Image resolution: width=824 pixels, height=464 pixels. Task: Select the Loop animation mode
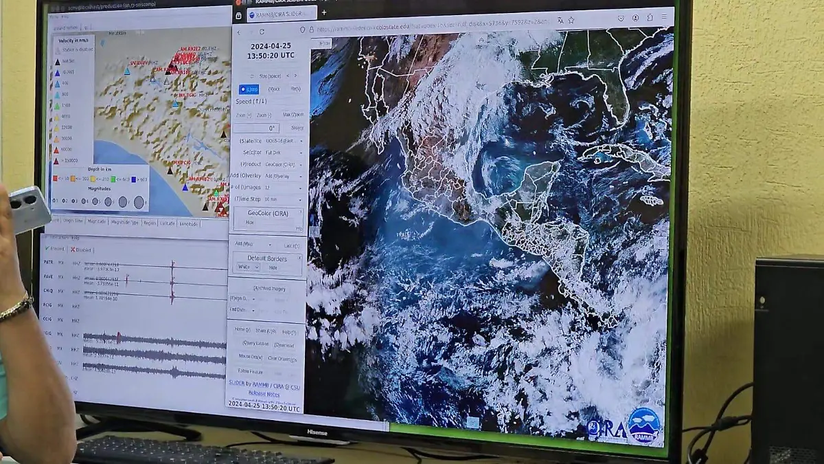click(249, 89)
